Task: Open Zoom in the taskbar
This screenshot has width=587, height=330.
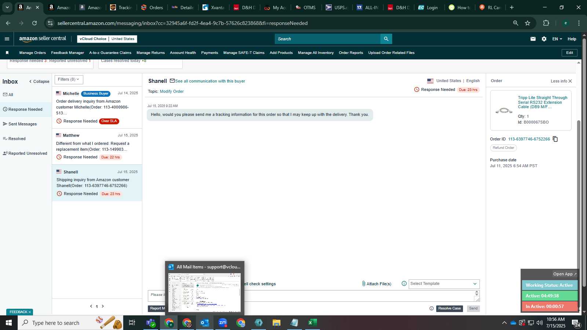Action: coord(223,323)
